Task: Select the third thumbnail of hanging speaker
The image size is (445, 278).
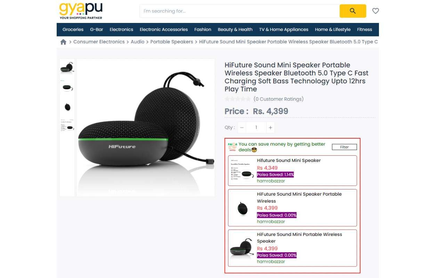Action: (x=67, y=107)
